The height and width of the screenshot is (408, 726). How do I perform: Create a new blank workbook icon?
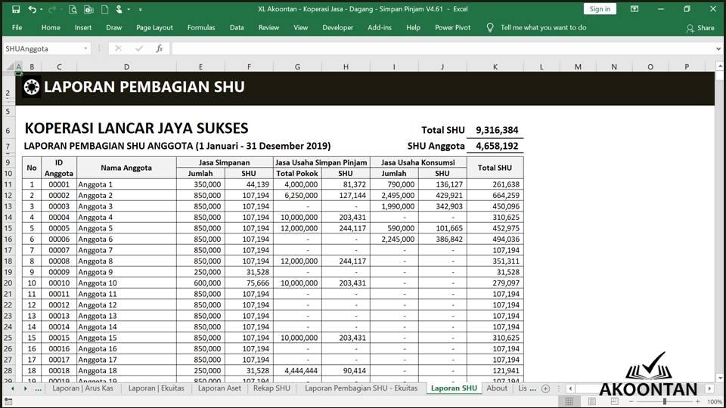click(x=104, y=9)
